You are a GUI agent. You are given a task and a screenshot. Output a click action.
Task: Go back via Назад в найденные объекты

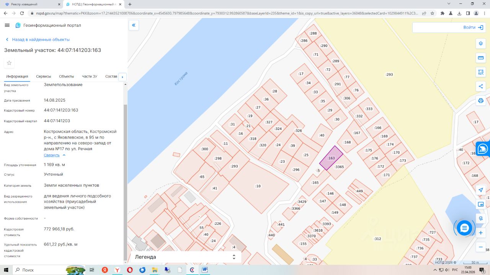[37, 40]
